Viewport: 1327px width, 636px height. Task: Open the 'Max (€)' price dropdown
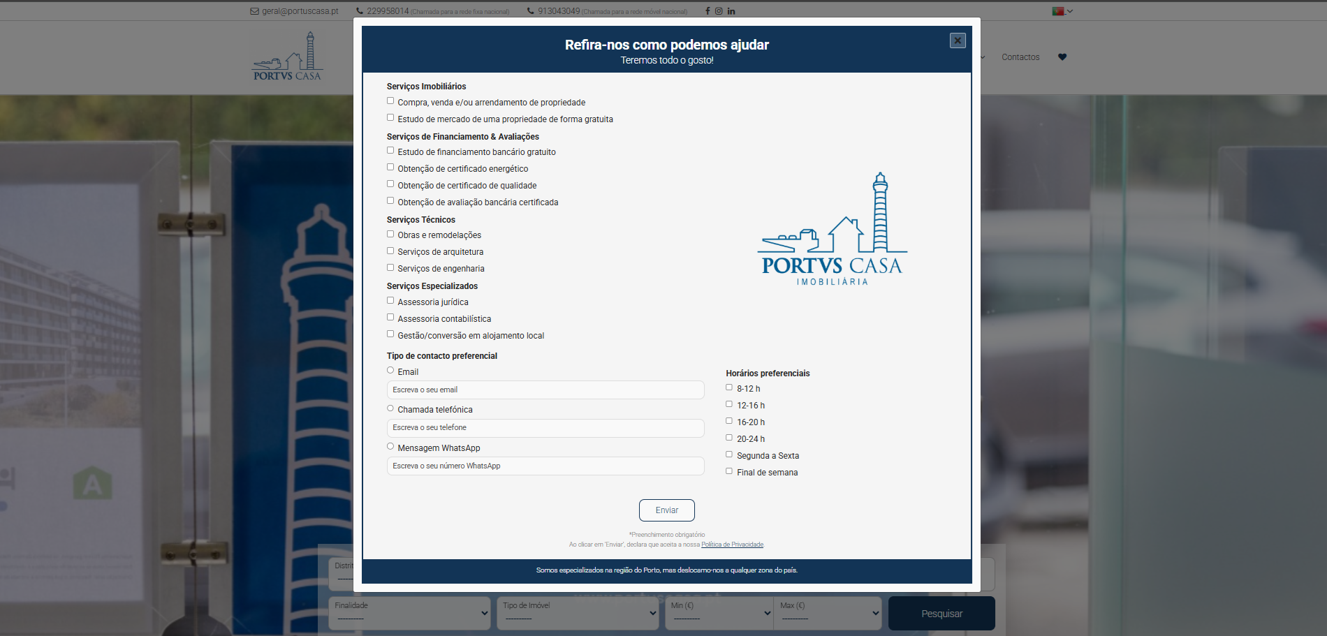(827, 613)
